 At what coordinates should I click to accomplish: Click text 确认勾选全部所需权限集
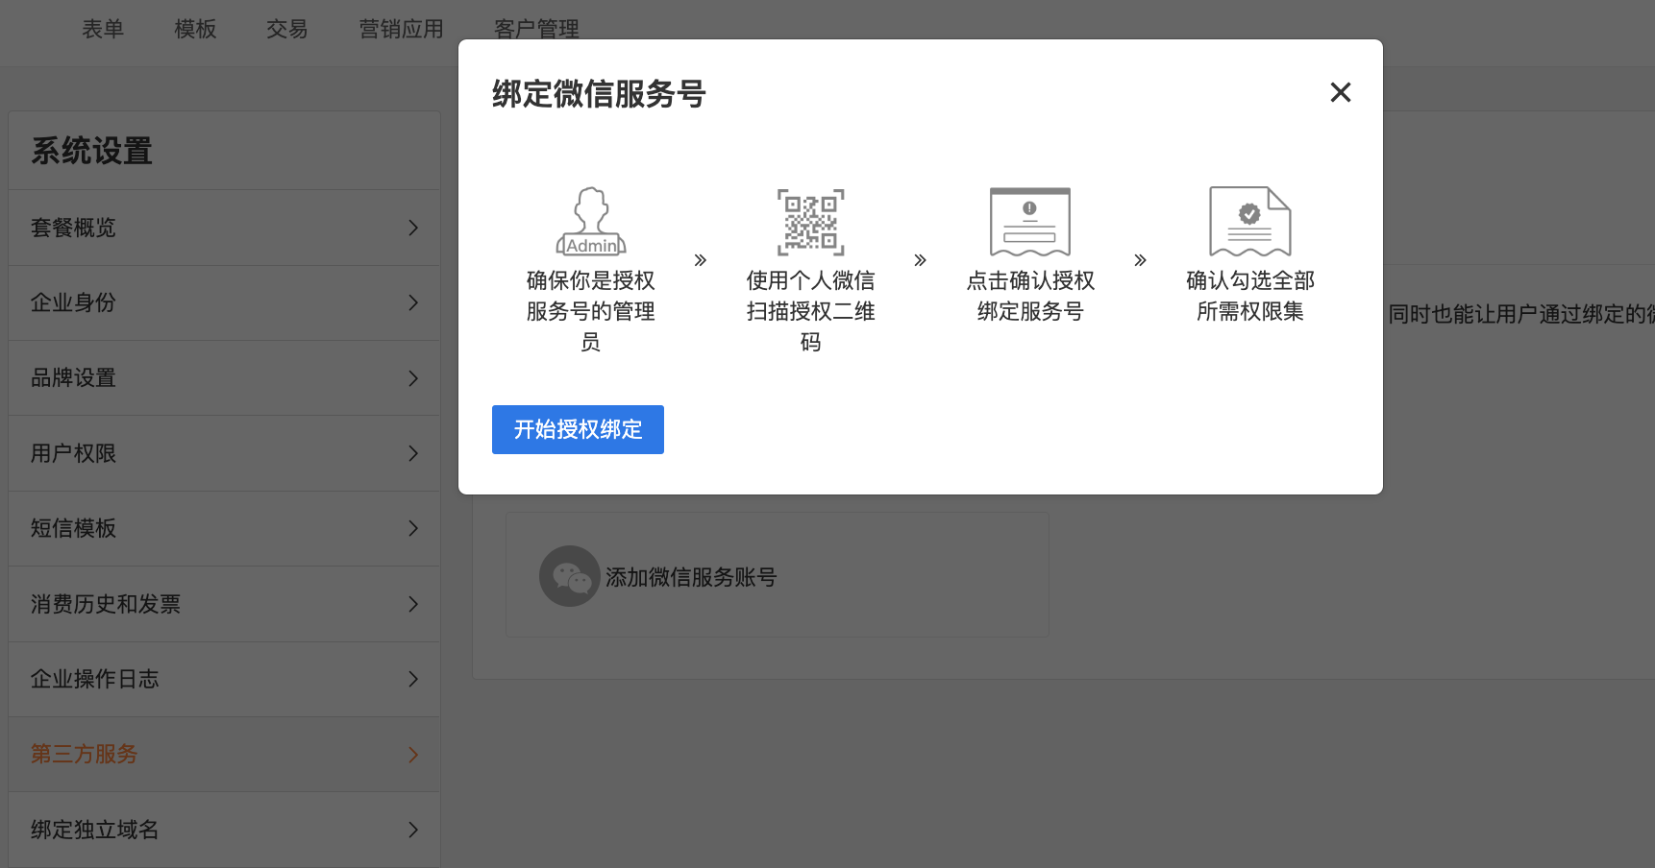pyautogui.click(x=1250, y=296)
